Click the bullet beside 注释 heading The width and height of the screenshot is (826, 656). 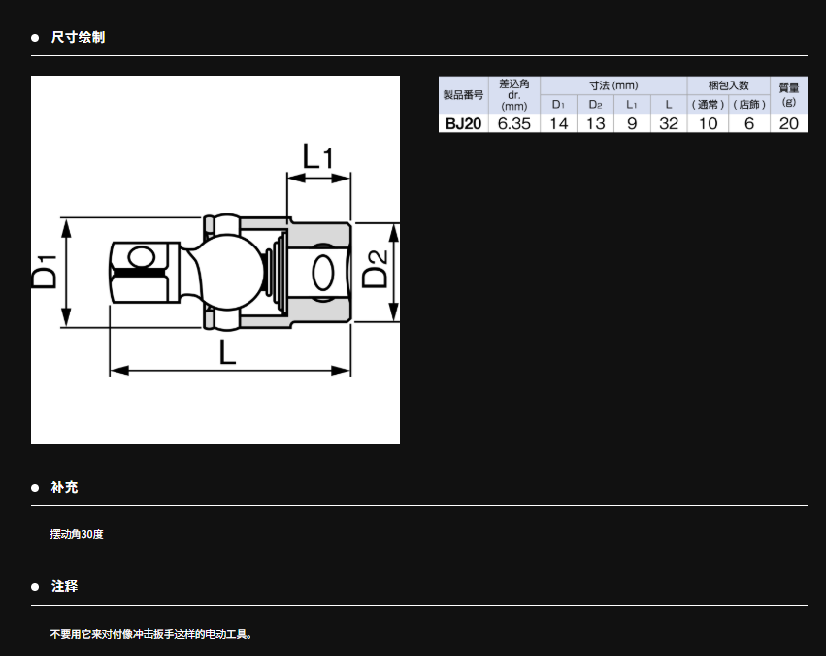coord(35,588)
